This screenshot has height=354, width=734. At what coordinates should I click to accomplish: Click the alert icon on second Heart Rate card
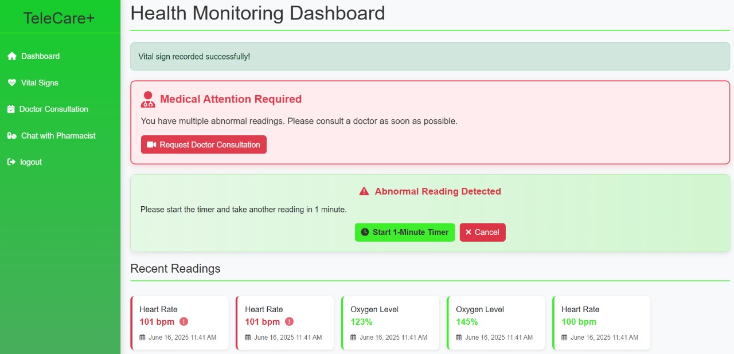click(289, 322)
